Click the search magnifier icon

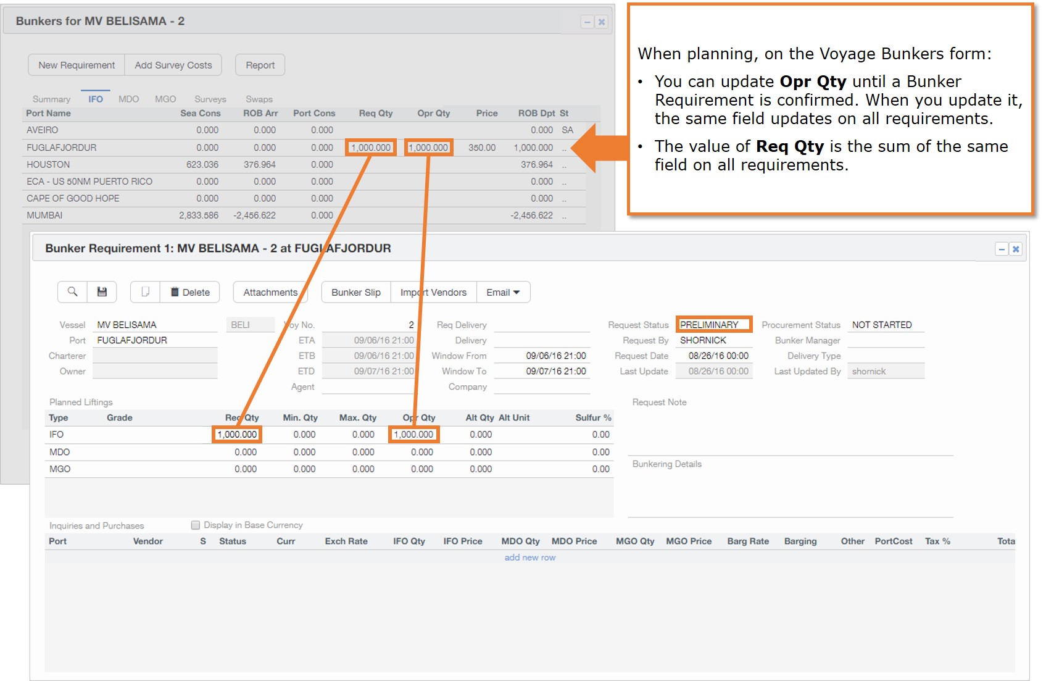point(72,292)
